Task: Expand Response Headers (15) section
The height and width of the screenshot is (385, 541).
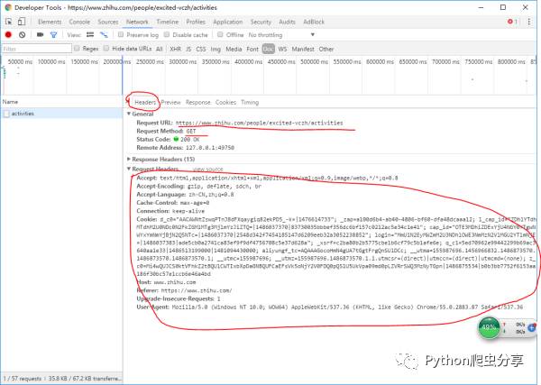Action: click(x=129, y=159)
